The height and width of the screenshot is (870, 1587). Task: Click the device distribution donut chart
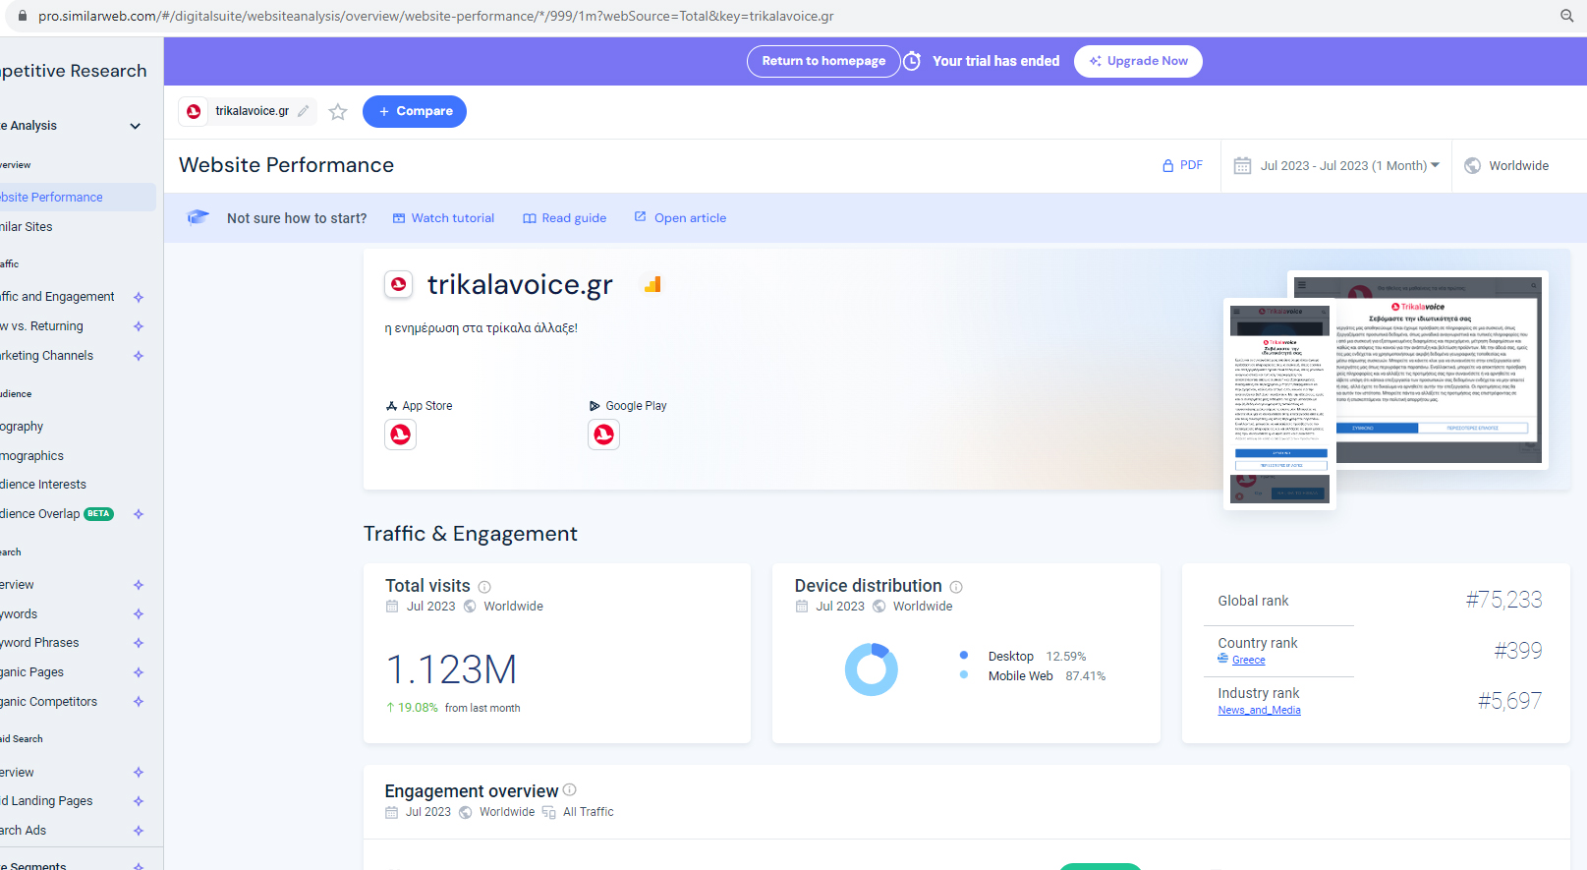click(x=871, y=669)
